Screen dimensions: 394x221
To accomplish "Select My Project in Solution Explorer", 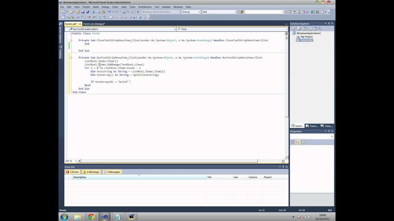I will (x=306, y=37).
